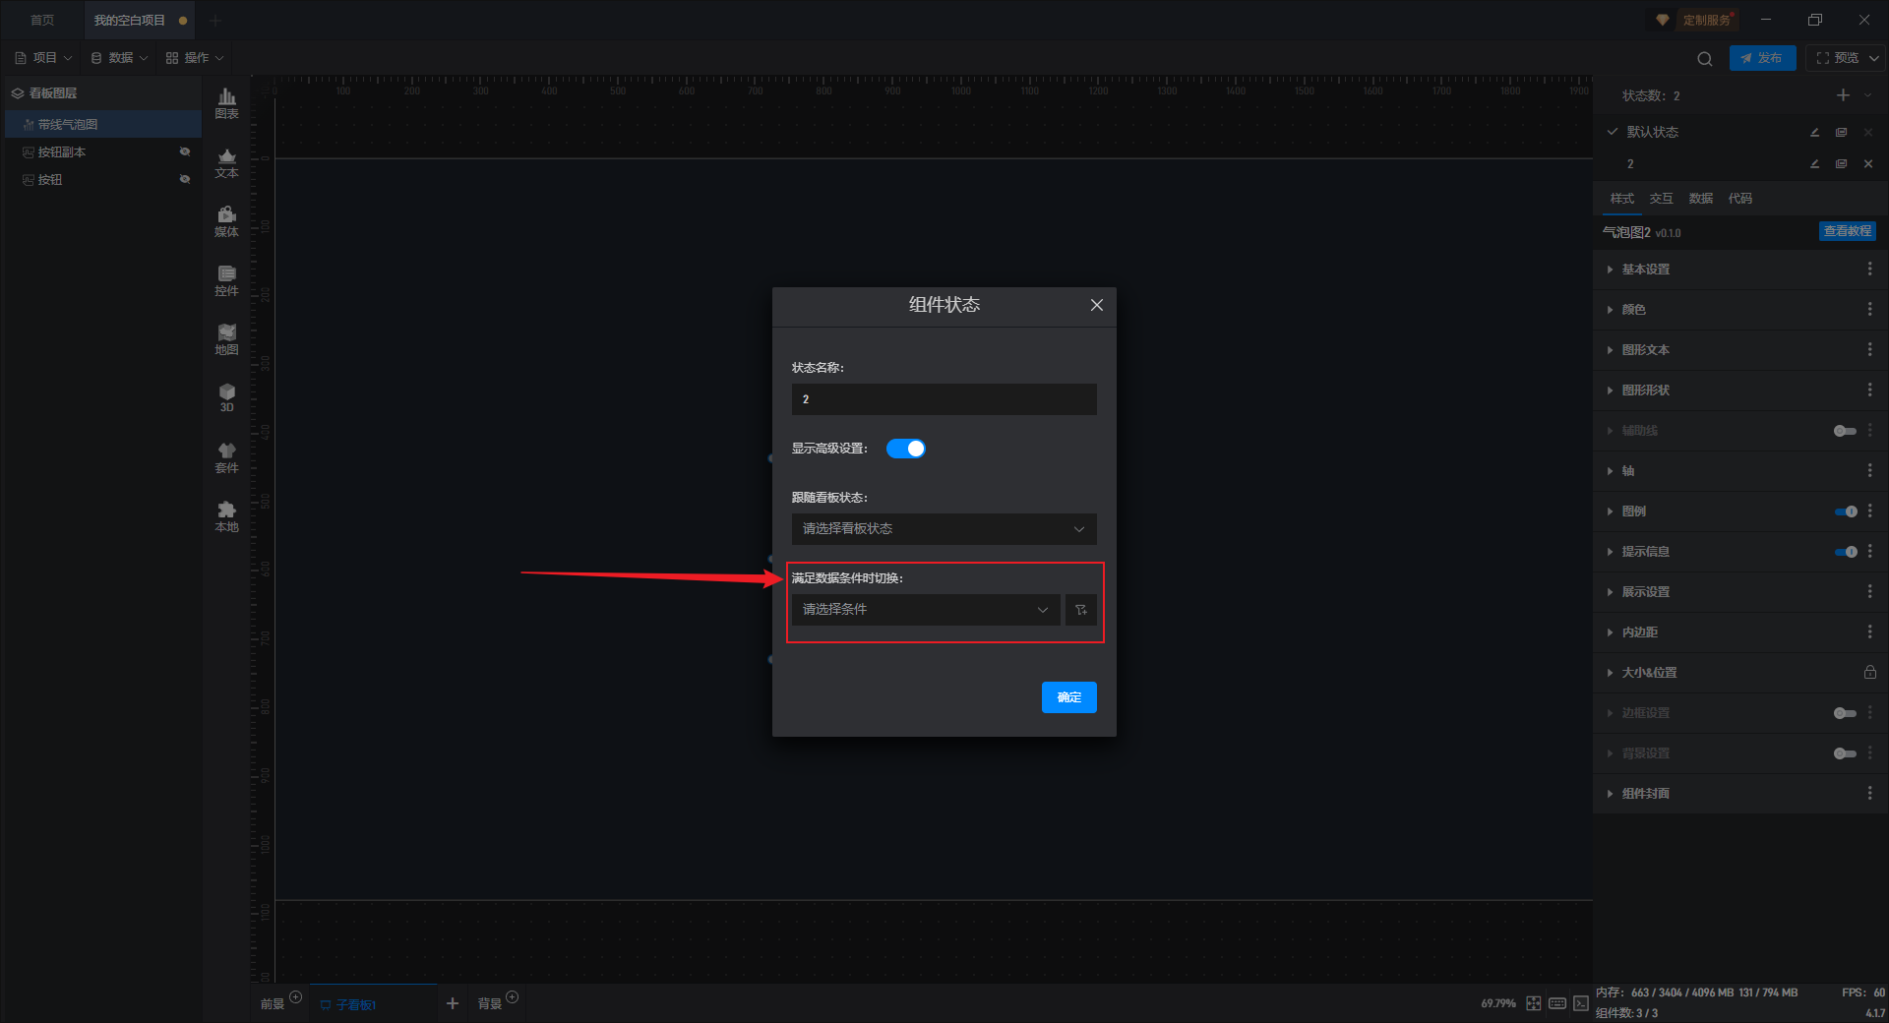Toggle the 提示信息 switch off

[1846, 552]
